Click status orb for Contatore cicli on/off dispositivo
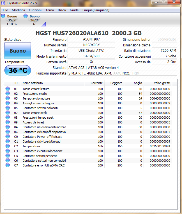This screenshot has height=214, width=182. (x=8, y=132)
